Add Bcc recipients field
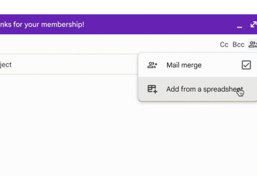Image resolution: width=257 pixels, height=176 pixels. (238, 45)
